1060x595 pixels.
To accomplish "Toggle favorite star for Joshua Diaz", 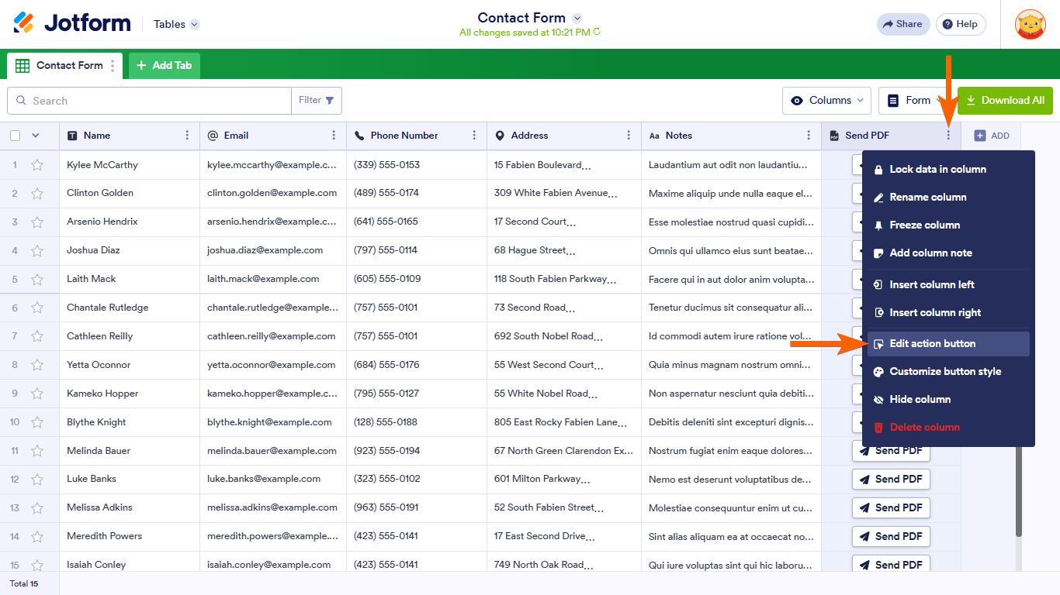I will point(37,251).
